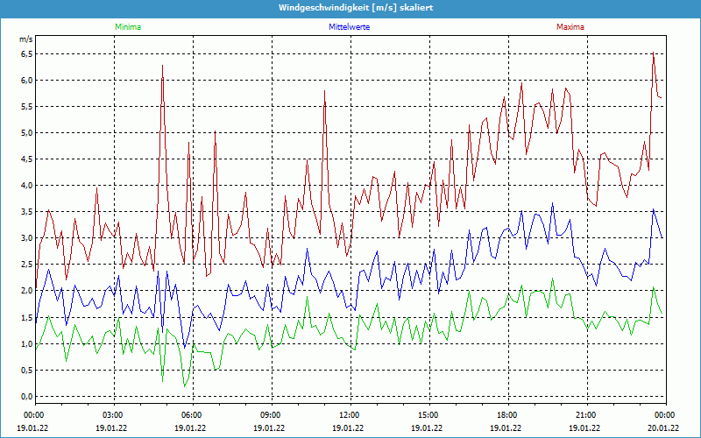Click the 3,5 y-axis value
The height and width of the screenshot is (438, 701).
26,212
